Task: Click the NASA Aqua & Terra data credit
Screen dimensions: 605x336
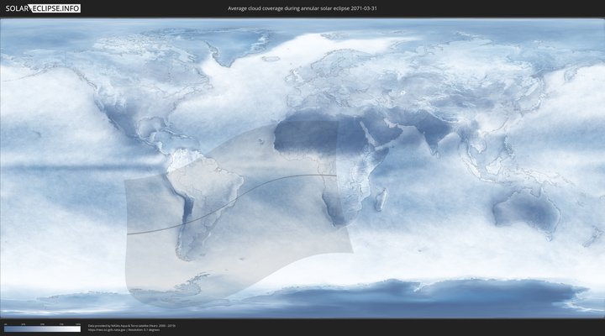Action: [x=132, y=325]
